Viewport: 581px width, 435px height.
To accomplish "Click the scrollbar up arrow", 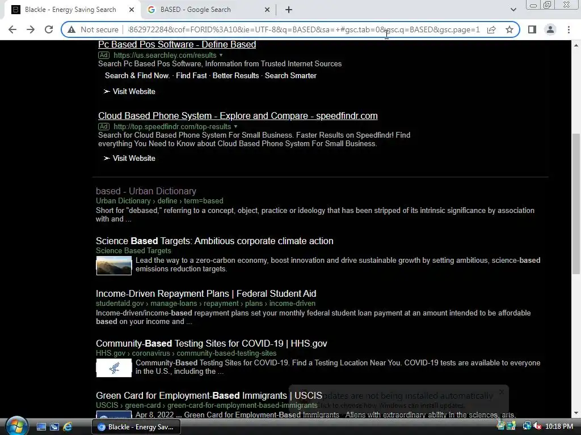I will [x=576, y=45].
